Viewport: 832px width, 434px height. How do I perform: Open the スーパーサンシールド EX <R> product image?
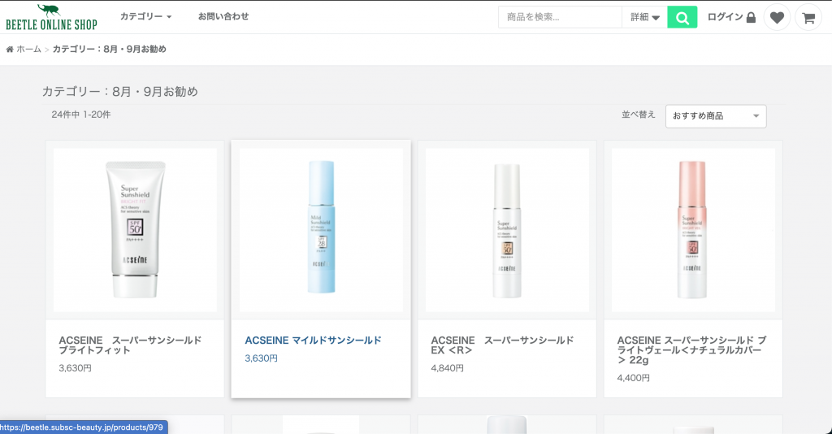(x=507, y=230)
